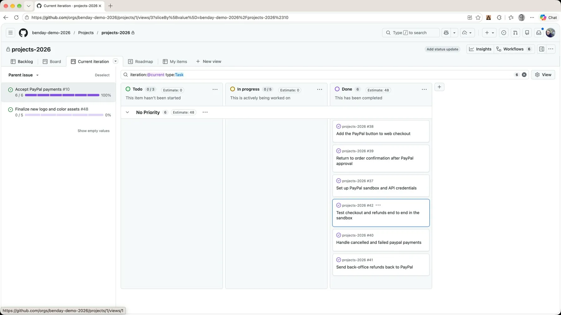561x315 pixels.
Task: Toggle the project side panel icon
Action: coord(542,49)
